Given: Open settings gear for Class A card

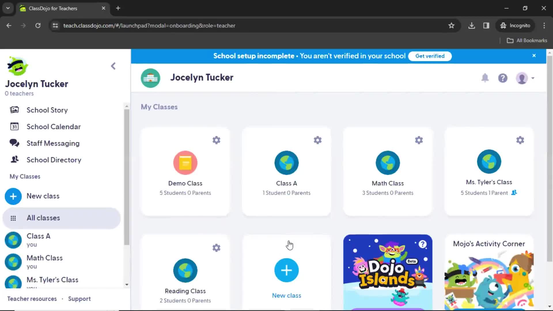Looking at the screenshot, I should (x=317, y=140).
